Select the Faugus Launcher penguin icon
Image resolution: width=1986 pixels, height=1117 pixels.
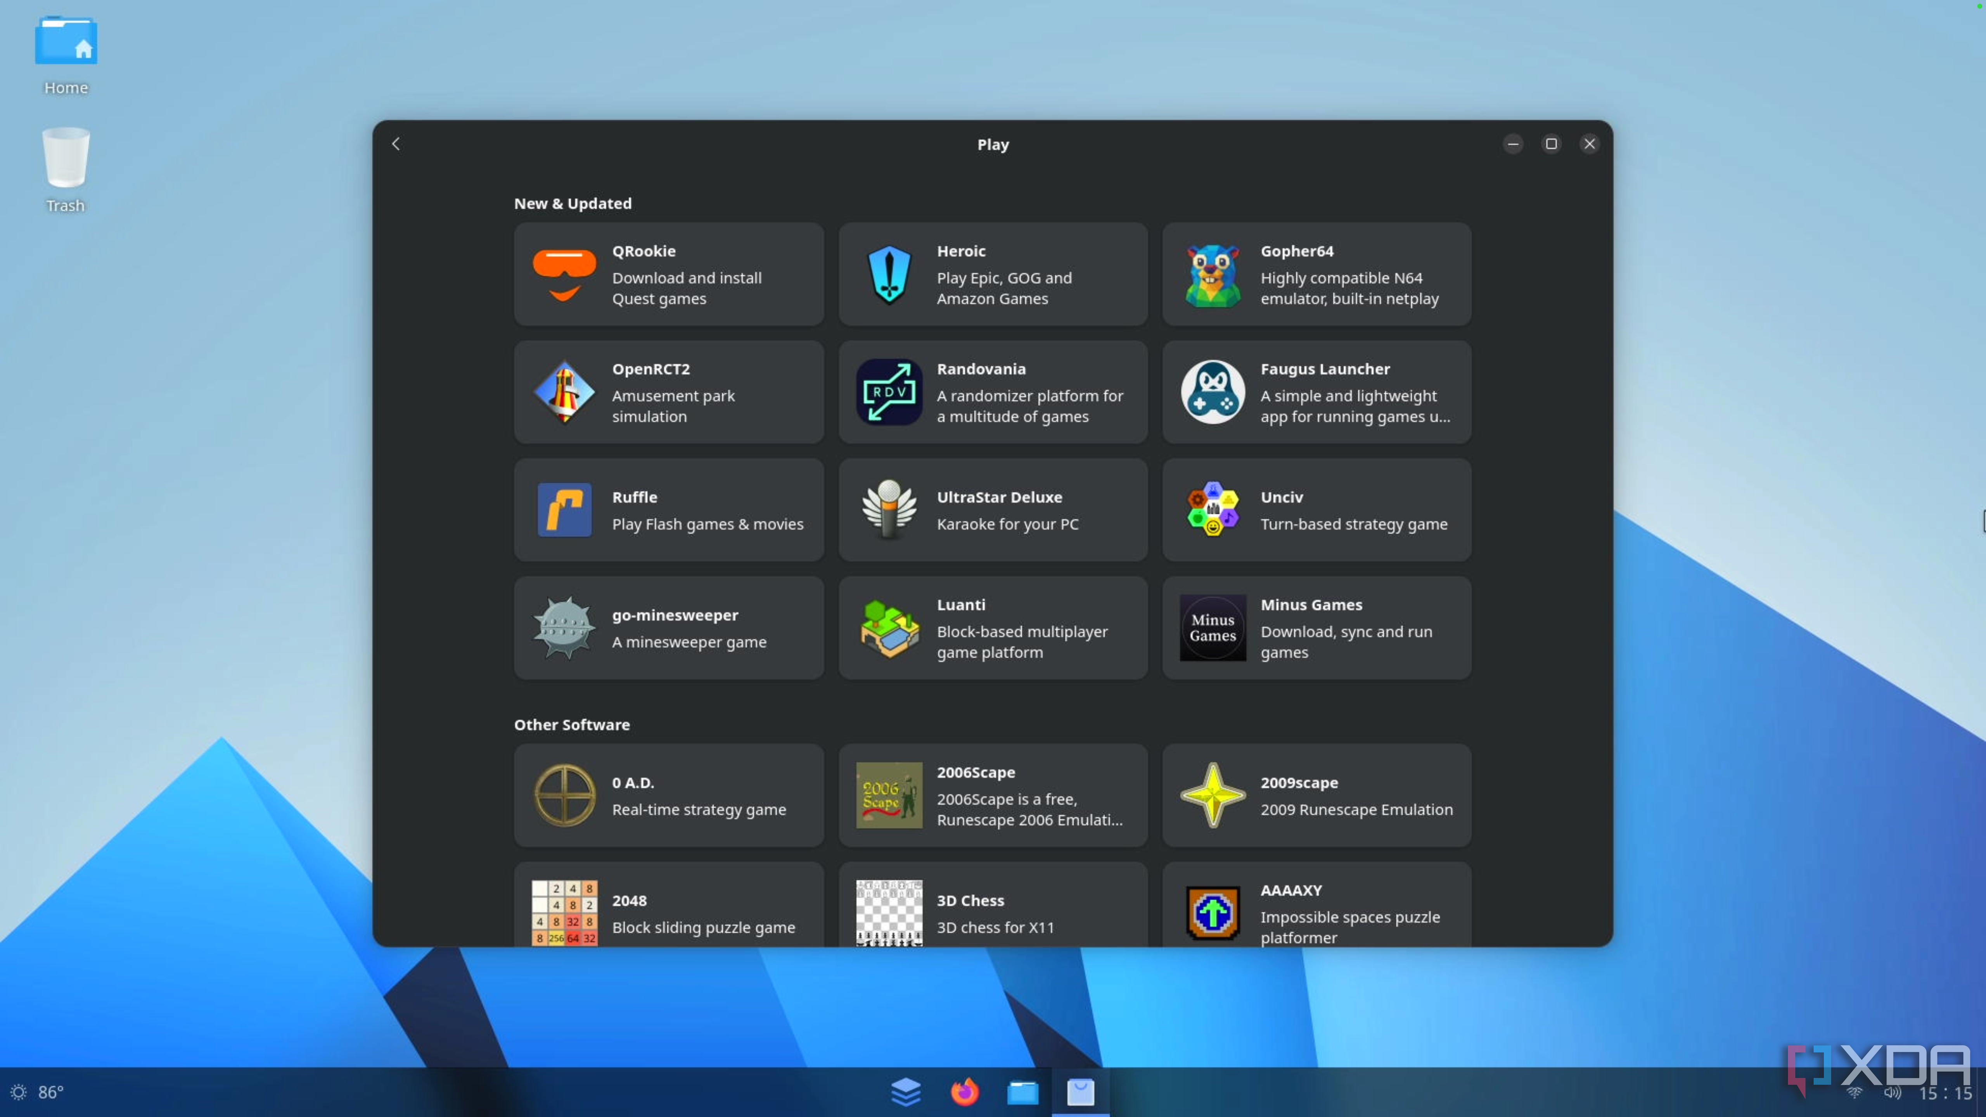pyautogui.click(x=1213, y=393)
